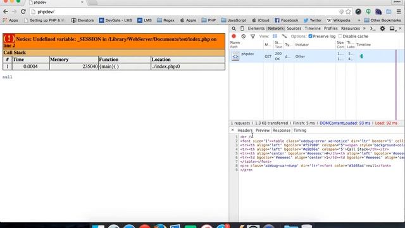405x228 pixels.
Task: Open DevTools settings gear
Action: click(x=382, y=28)
